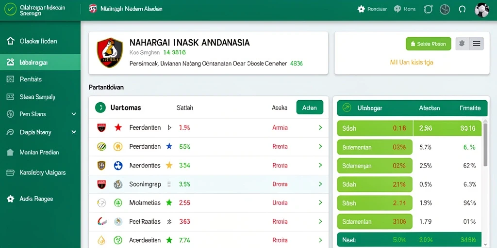The height and width of the screenshot is (248, 497).
Task: Click the settings gear icon in top bar
Action: (361, 9)
